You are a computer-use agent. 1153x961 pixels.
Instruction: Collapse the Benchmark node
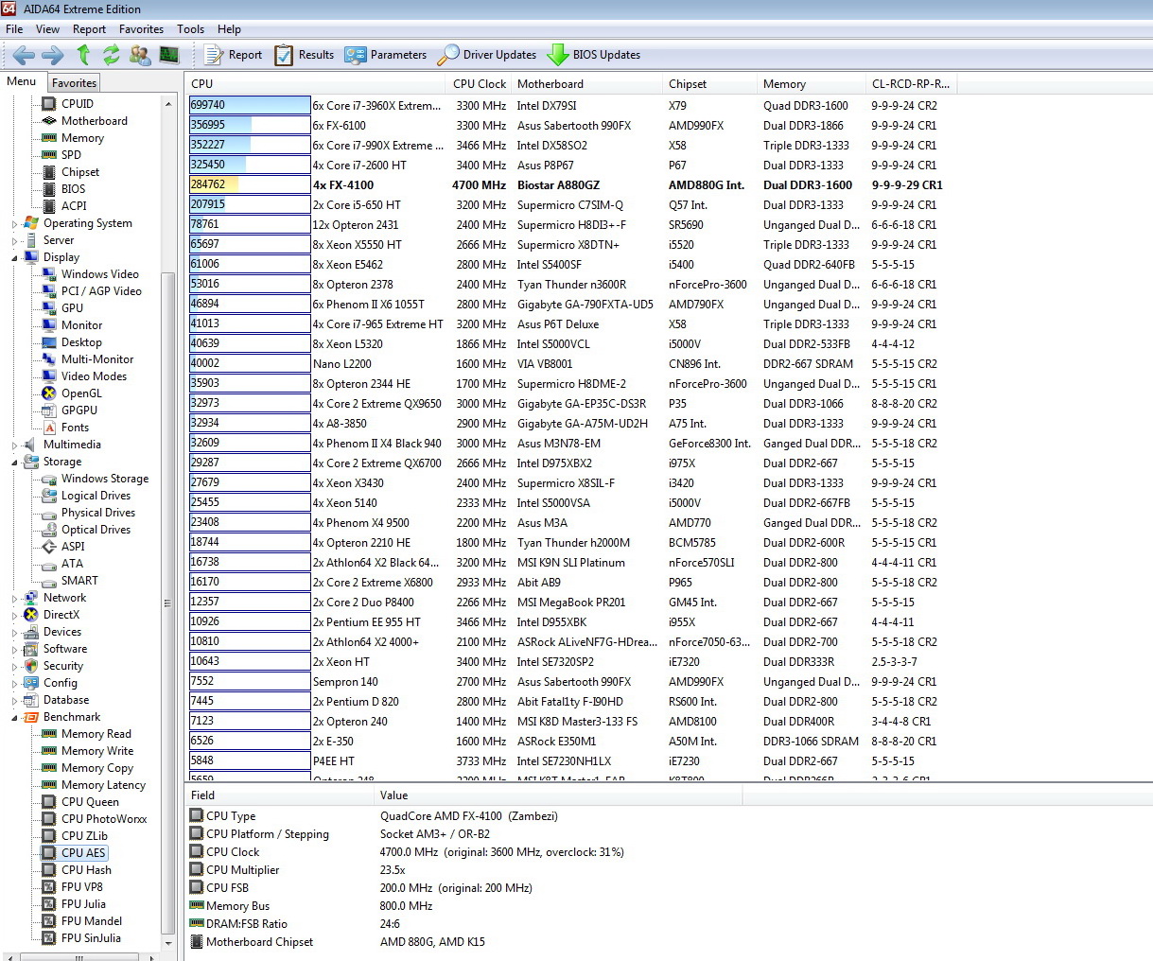[x=15, y=718]
